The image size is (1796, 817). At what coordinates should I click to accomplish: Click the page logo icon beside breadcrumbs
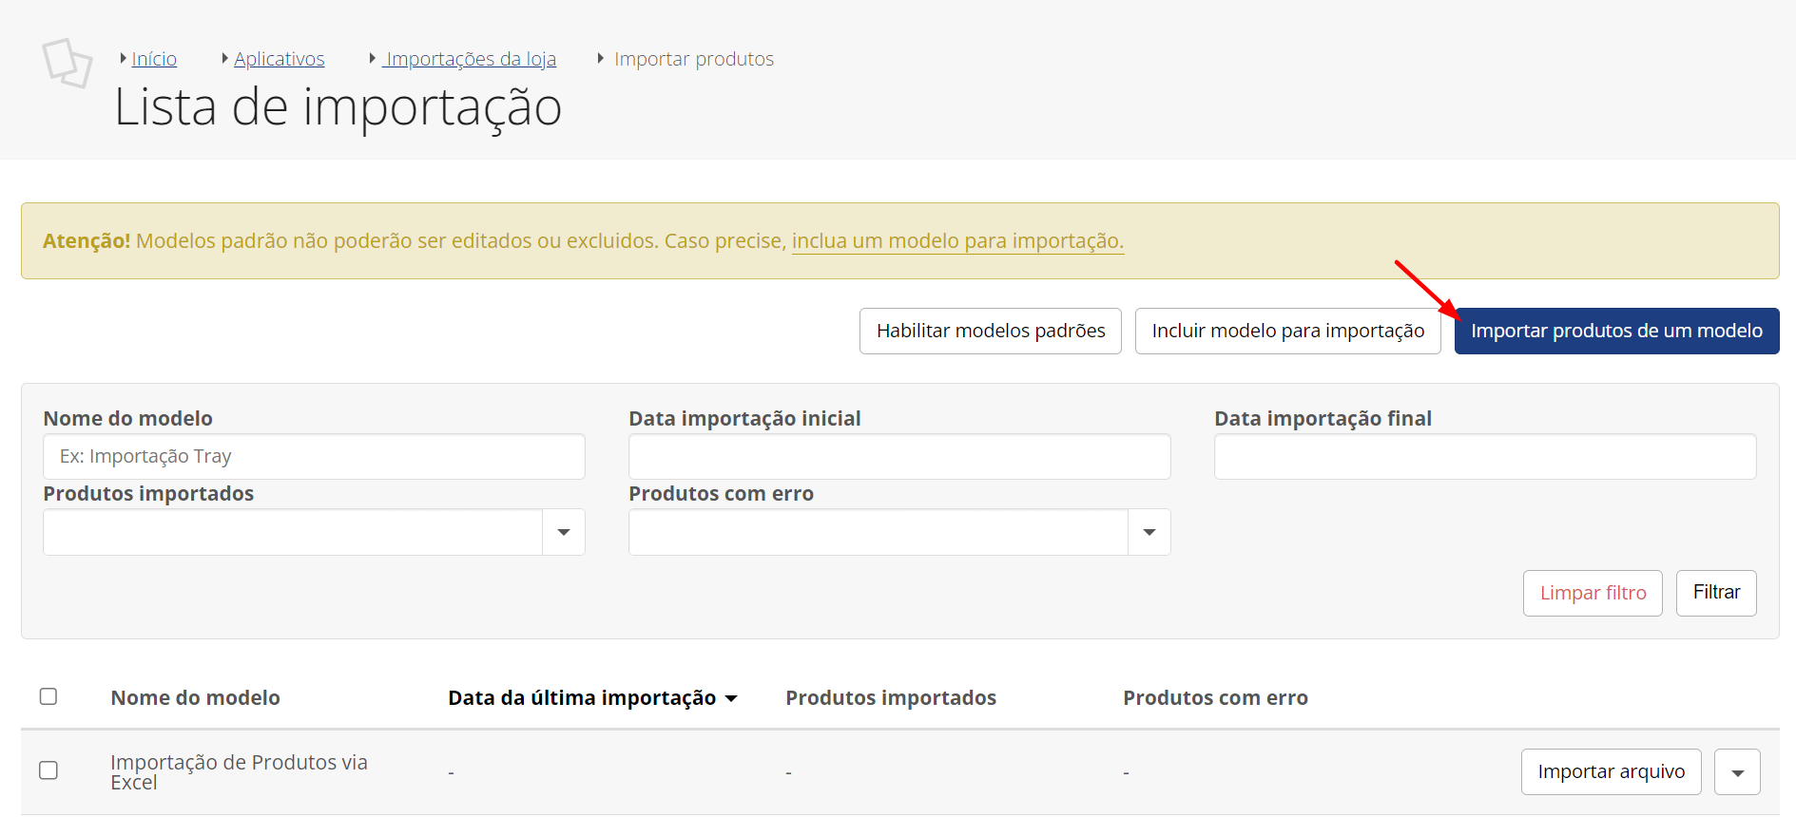coord(68,63)
